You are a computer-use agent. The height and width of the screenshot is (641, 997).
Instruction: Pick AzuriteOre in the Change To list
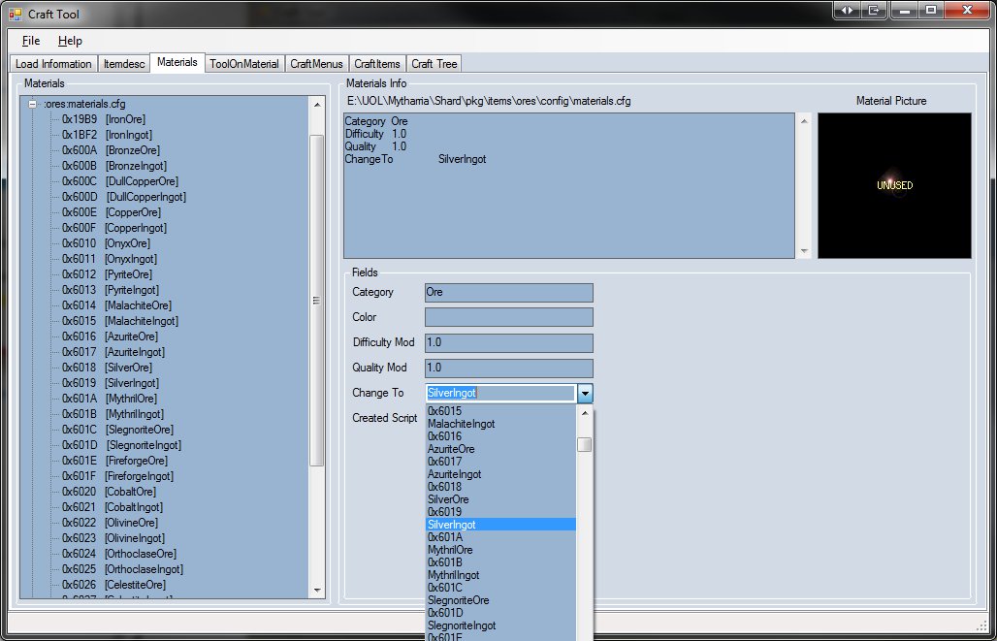click(451, 449)
